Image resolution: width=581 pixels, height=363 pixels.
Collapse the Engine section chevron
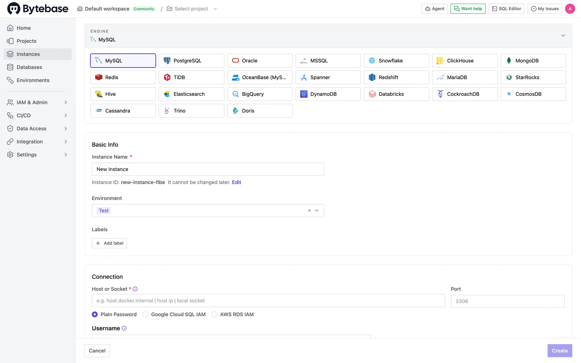tap(563, 36)
